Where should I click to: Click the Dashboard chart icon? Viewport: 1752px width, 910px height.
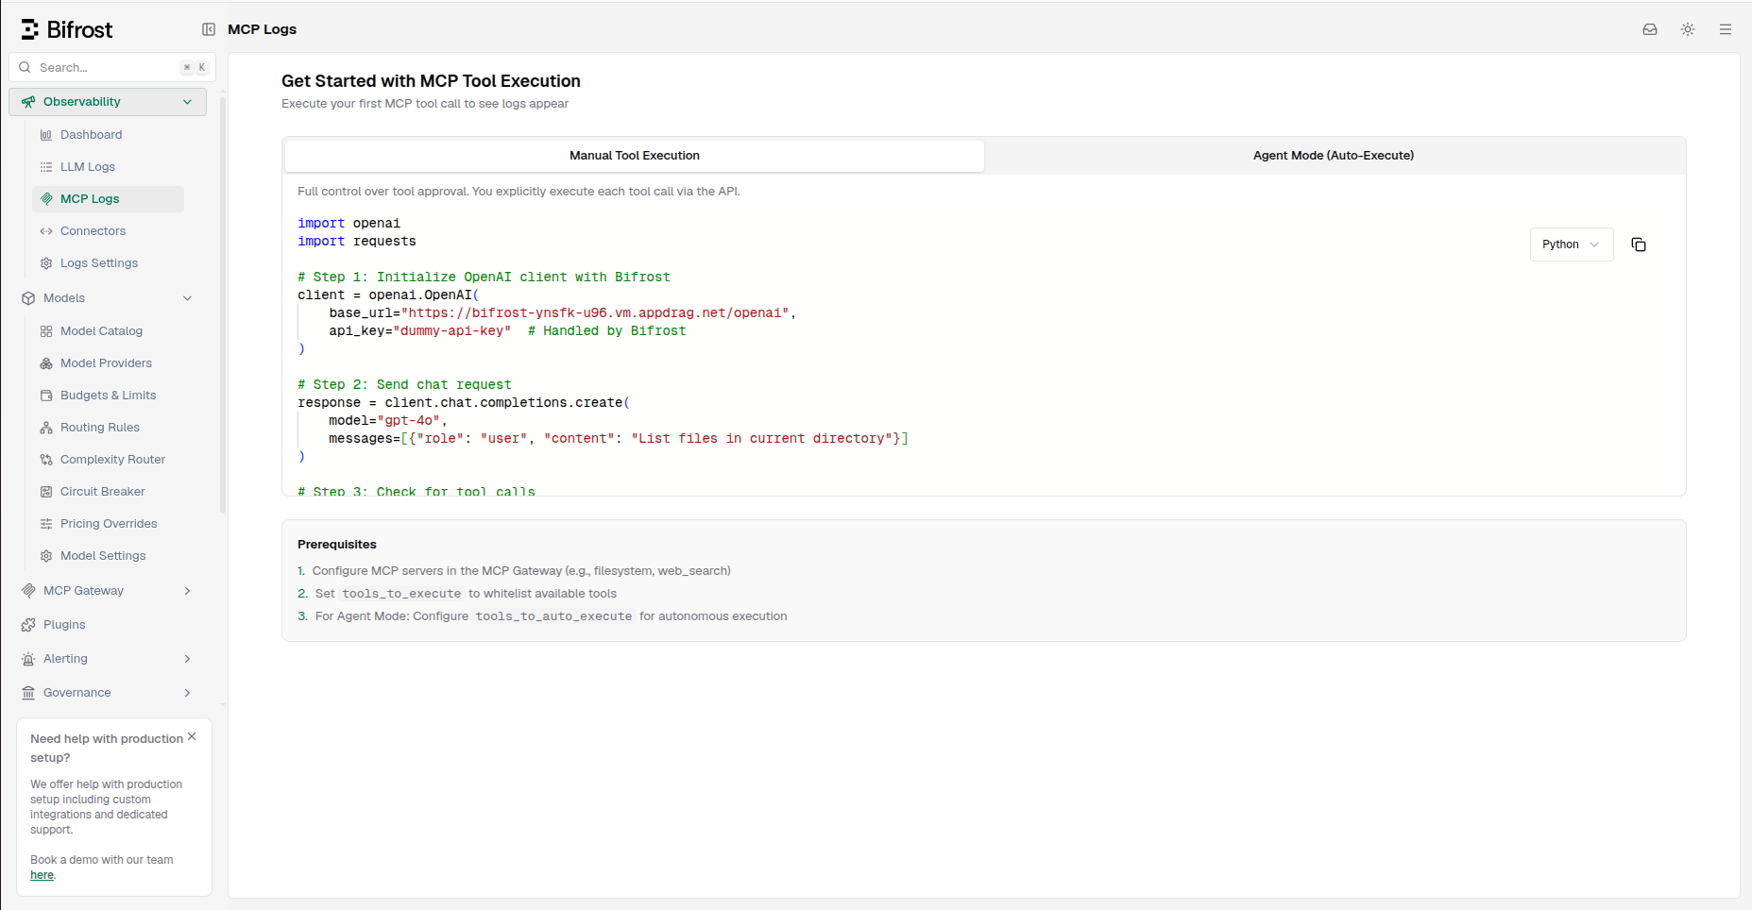[46, 135]
